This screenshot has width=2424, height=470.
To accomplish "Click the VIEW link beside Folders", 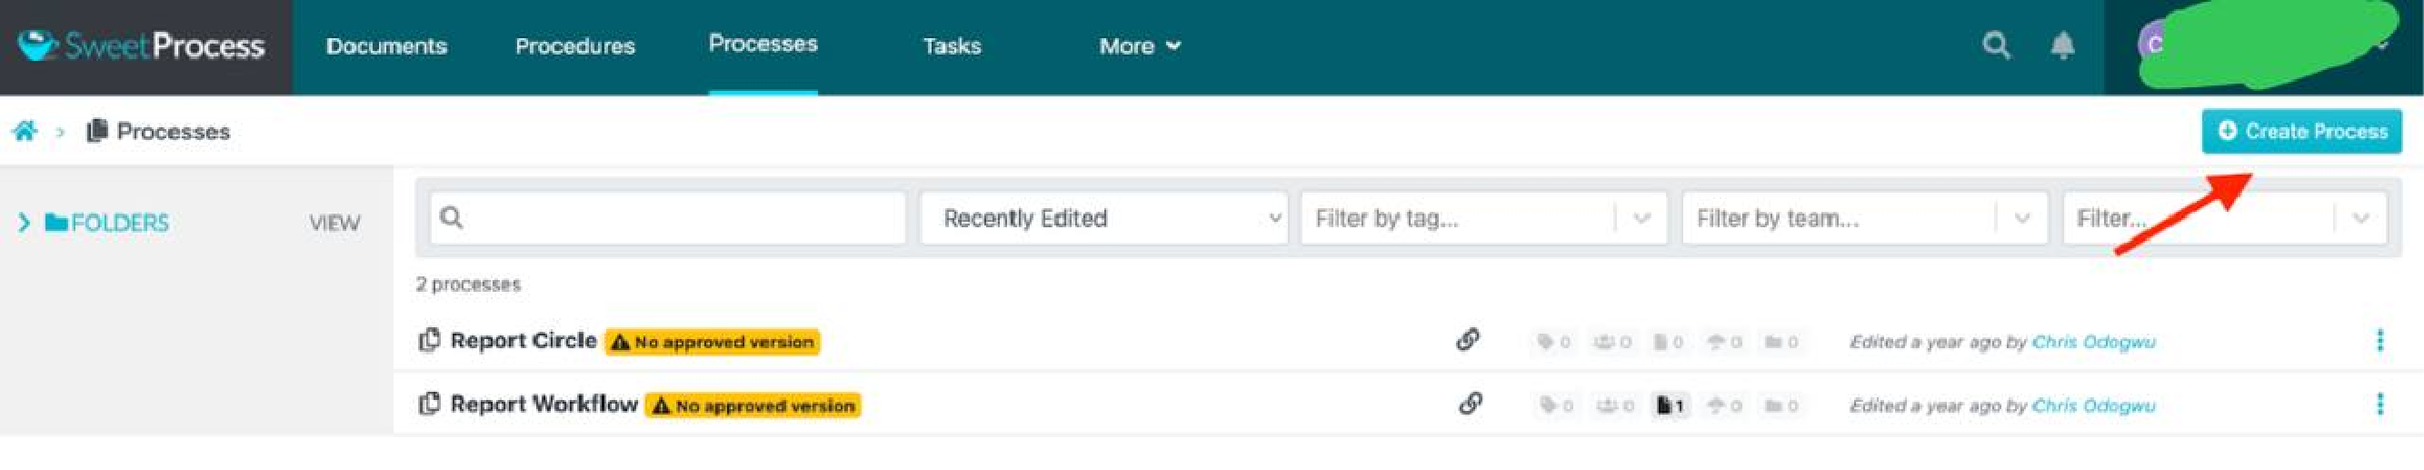I will [334, 224].
